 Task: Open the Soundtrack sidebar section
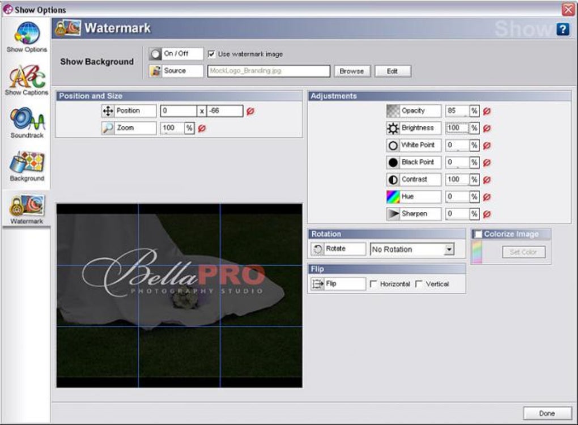point(27,123)
